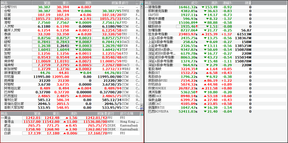Click the grey left-arrow in gold panel header

pos(142,112)
